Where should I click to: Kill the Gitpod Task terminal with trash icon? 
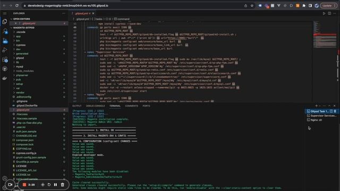pyautogui.click(x=335, y=111)
